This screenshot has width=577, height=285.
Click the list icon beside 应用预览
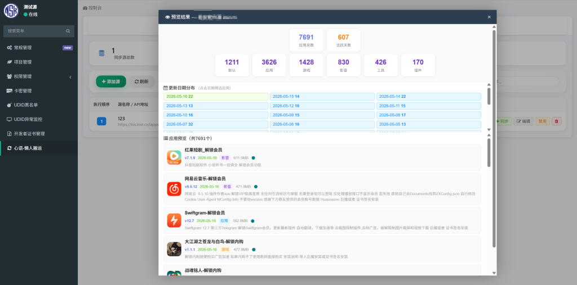coord(166,138)
